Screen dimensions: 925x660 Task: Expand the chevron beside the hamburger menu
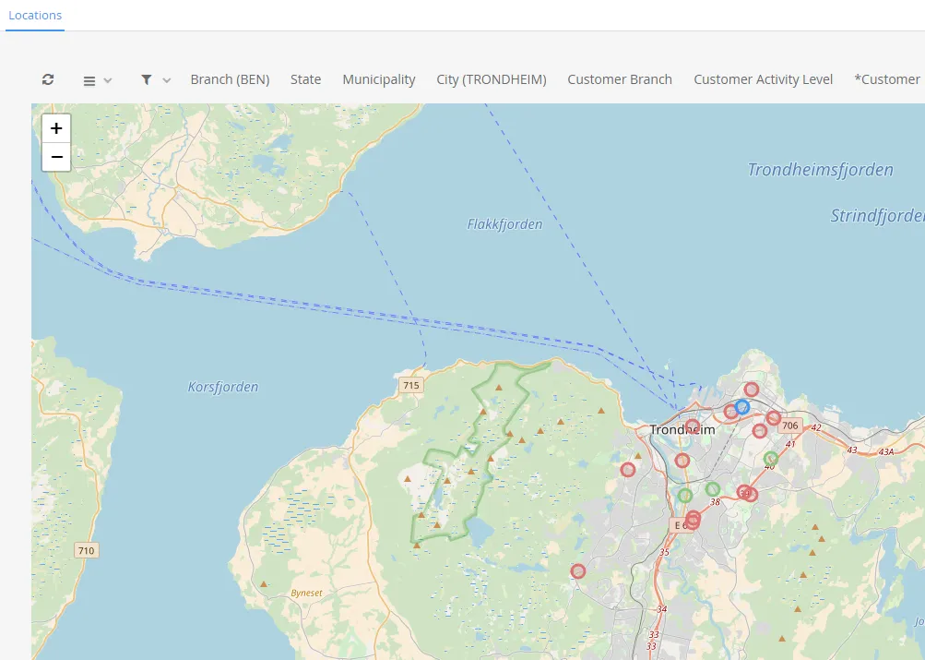click(x=108, y=80)
